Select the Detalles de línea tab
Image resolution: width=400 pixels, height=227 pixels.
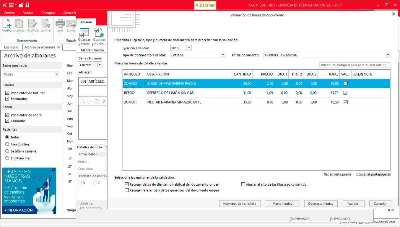(x=90, y=147)
